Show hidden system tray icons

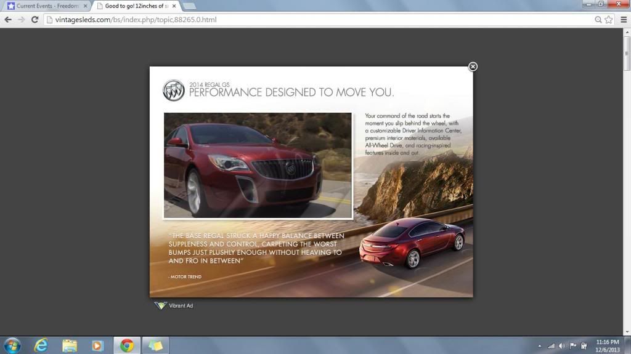540,346
